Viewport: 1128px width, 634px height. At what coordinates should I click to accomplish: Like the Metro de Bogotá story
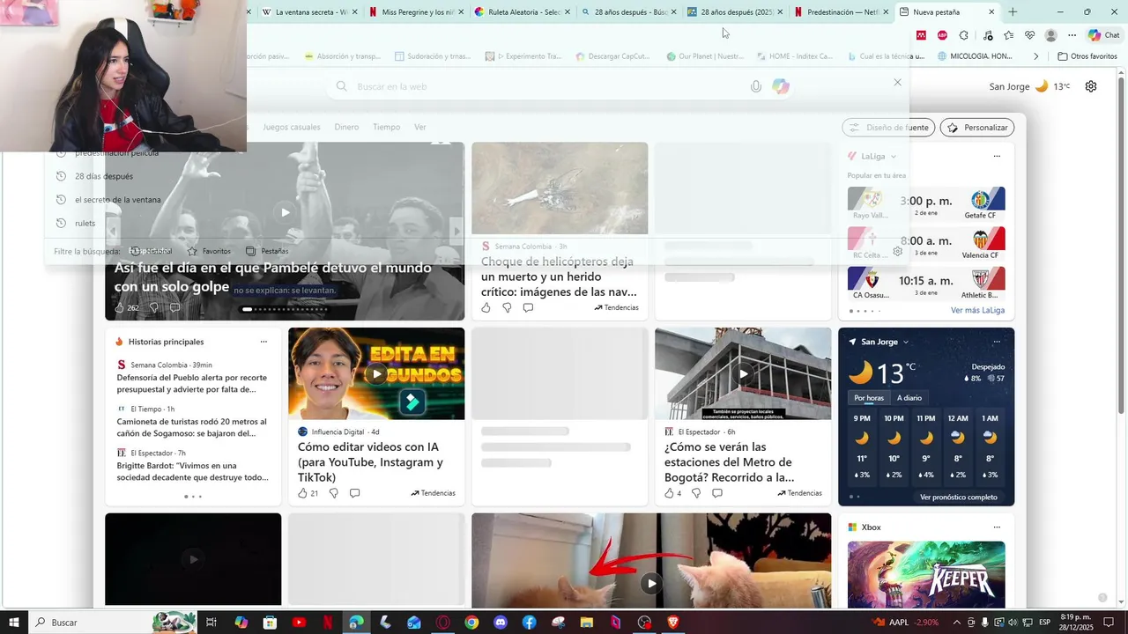point(671,493)
